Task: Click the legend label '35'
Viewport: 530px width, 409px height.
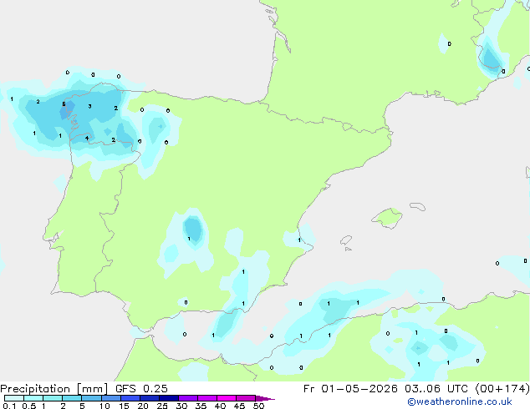Action: 201,406
